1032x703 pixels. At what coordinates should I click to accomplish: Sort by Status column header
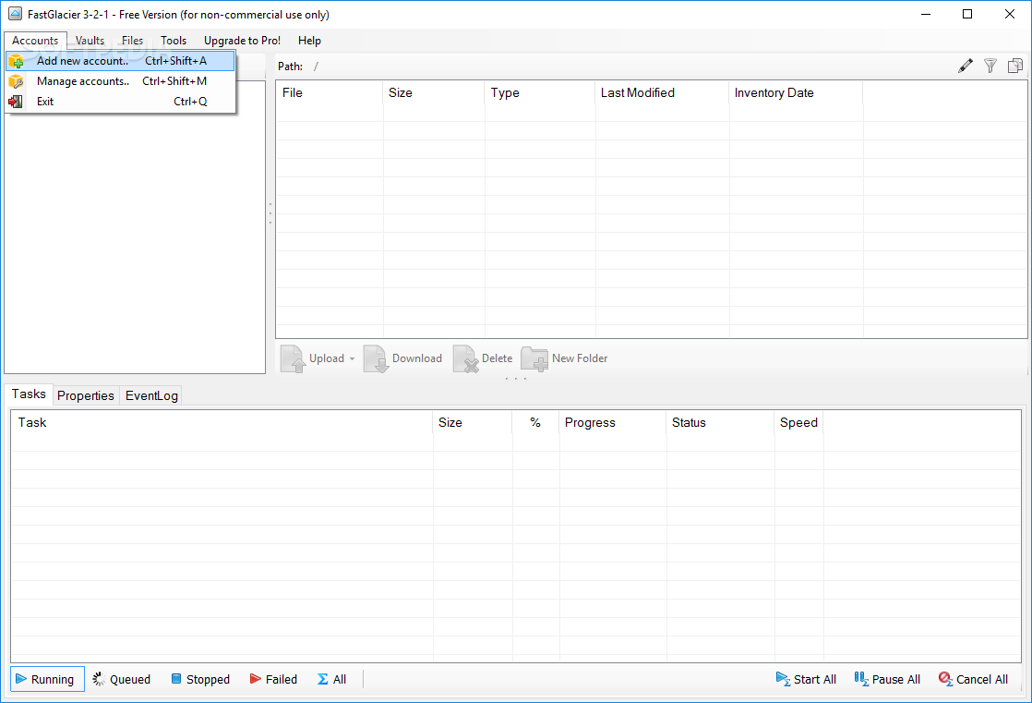721,423
